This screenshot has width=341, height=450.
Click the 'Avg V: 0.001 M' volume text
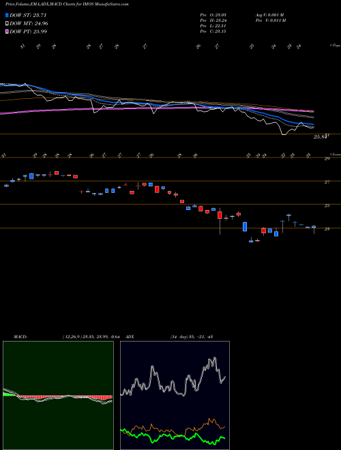pyautogui.click(x=270, y=15)
